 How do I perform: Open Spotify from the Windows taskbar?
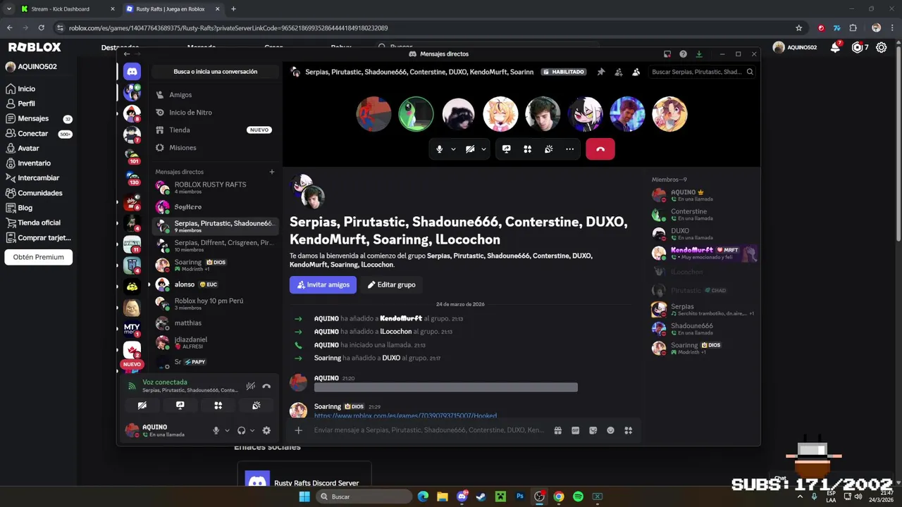[x=578, y=496]
